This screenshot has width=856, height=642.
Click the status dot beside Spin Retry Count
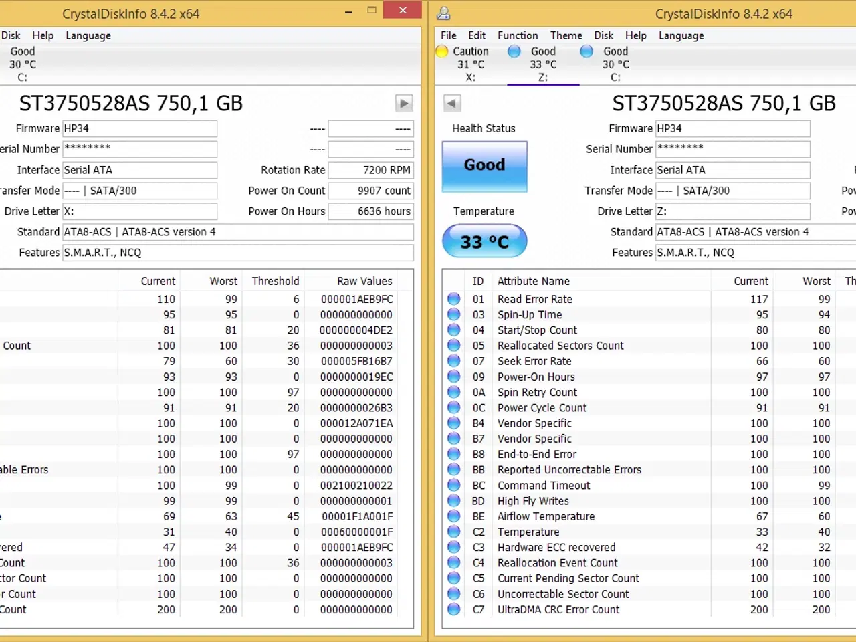454,392
